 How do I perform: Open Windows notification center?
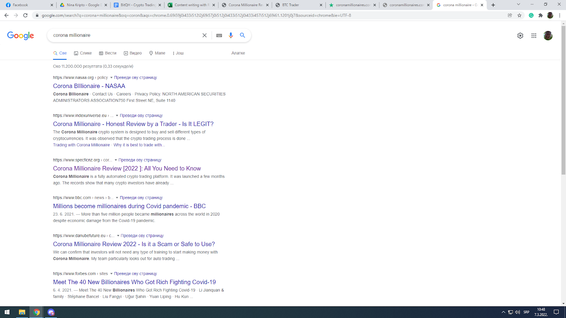click(556, 312)
